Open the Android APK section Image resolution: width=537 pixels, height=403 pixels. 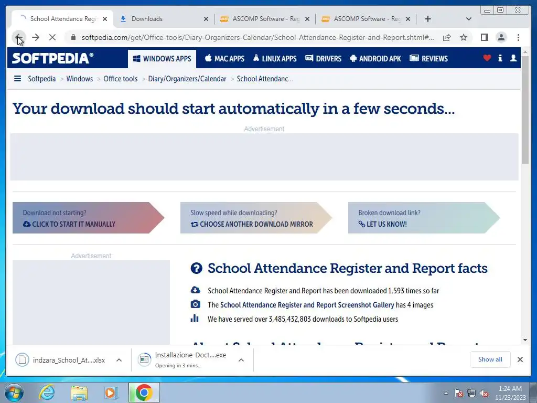(x=375, y=59)
